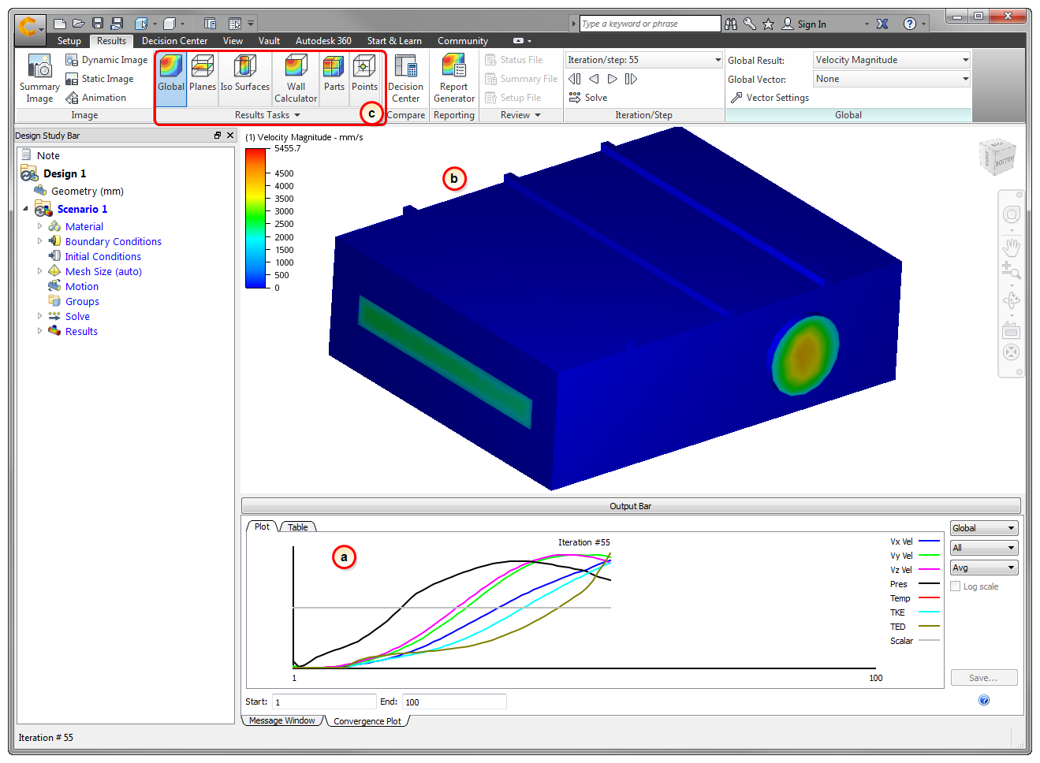Click the Save icon in quick access toolbar
The height and width of the screenshot is (763, 1040).
point(98,24)
